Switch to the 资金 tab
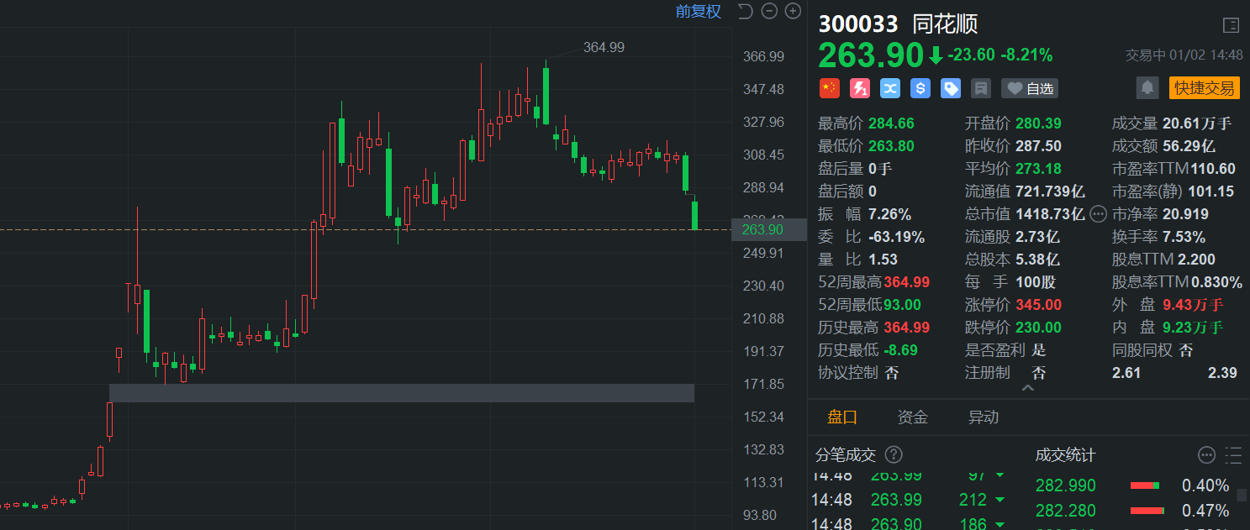This screenshot has height=530, width=1250. (913, 417)
